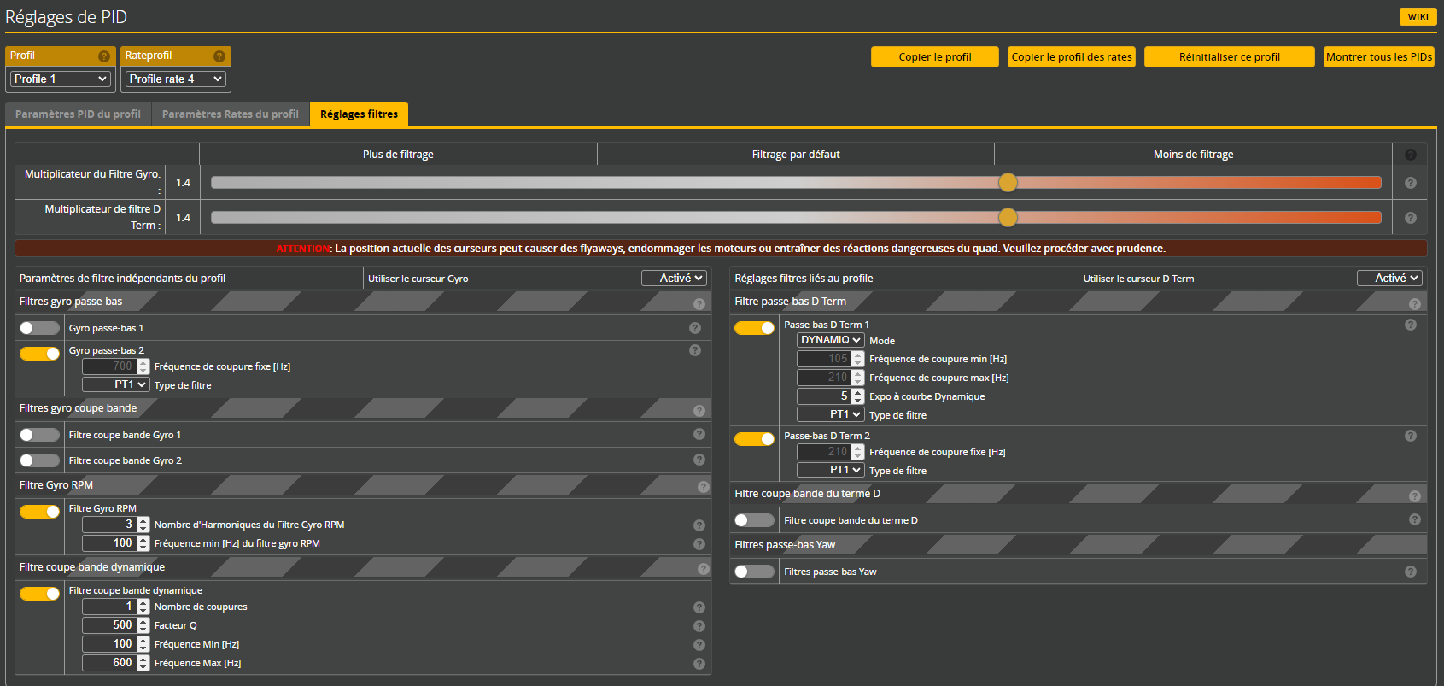Turn on Filtre coupe bande du terme D

754,520
